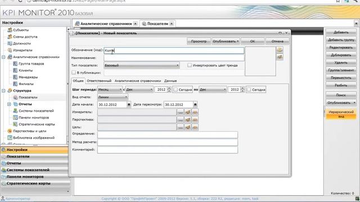Screen dimensions: 360x202
Task: Select the Общее tab
Action: [78, 81]
